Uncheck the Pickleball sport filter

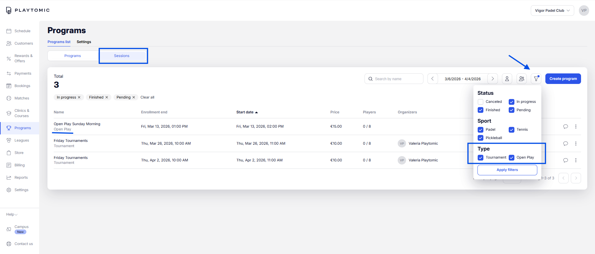481,138
